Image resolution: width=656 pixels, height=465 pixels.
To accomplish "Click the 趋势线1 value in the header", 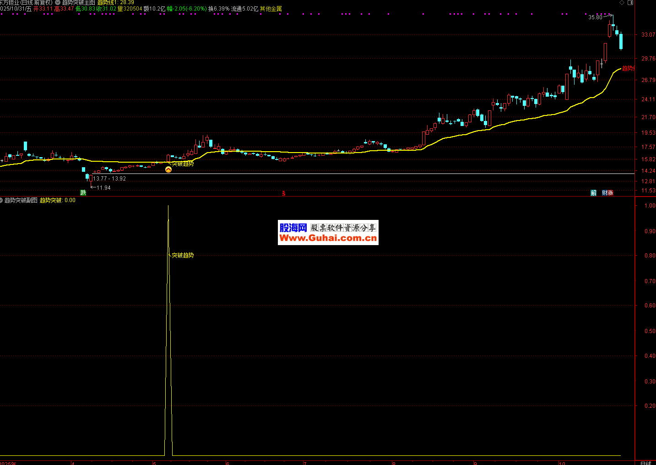I will click(x=115, y=2).
